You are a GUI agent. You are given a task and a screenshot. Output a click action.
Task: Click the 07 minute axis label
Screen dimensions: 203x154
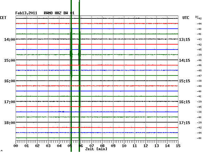(x=92, y=146)
